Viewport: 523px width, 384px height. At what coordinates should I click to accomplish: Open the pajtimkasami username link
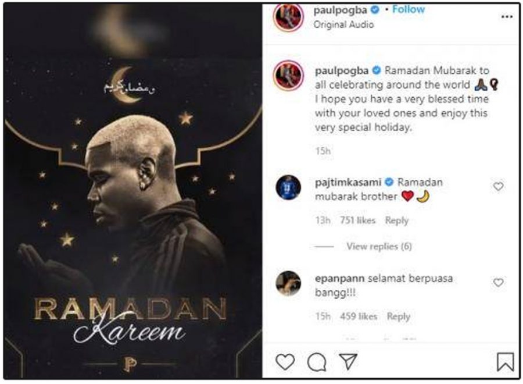point(348,182)
